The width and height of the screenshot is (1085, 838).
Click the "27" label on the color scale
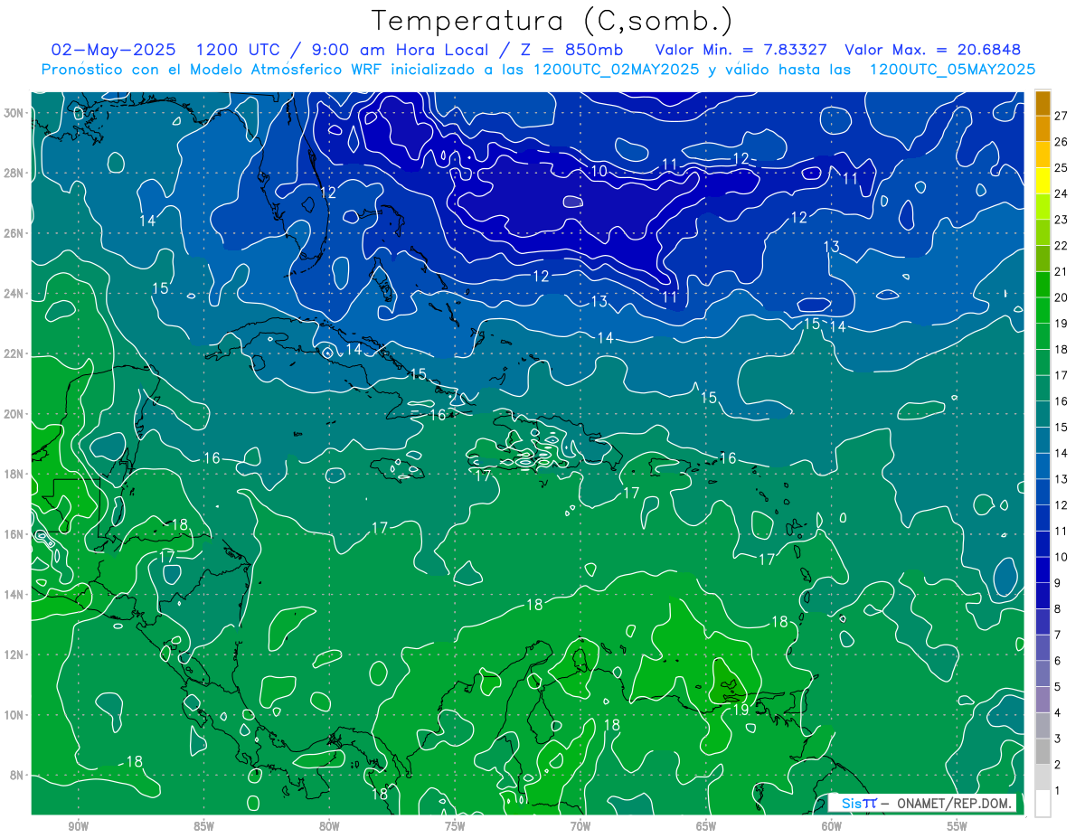coord(1061,115)
